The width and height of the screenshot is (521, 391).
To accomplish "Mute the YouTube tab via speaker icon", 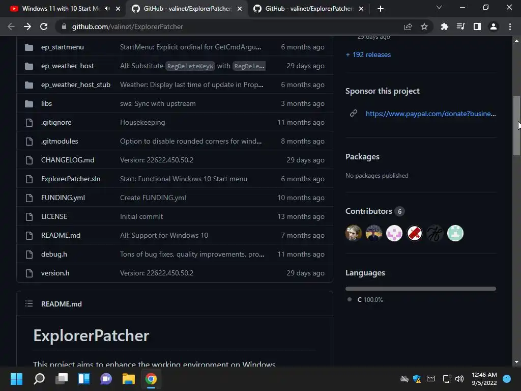I will (x=107, y=9).
